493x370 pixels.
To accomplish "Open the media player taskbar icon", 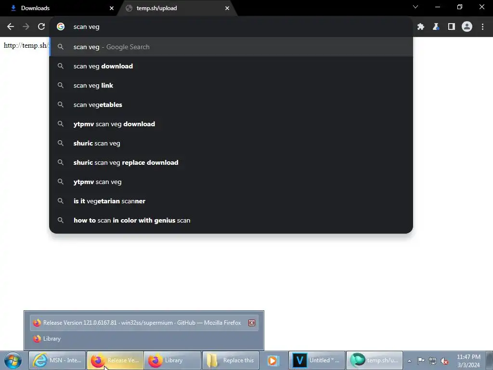I will (x=273, y=360).
